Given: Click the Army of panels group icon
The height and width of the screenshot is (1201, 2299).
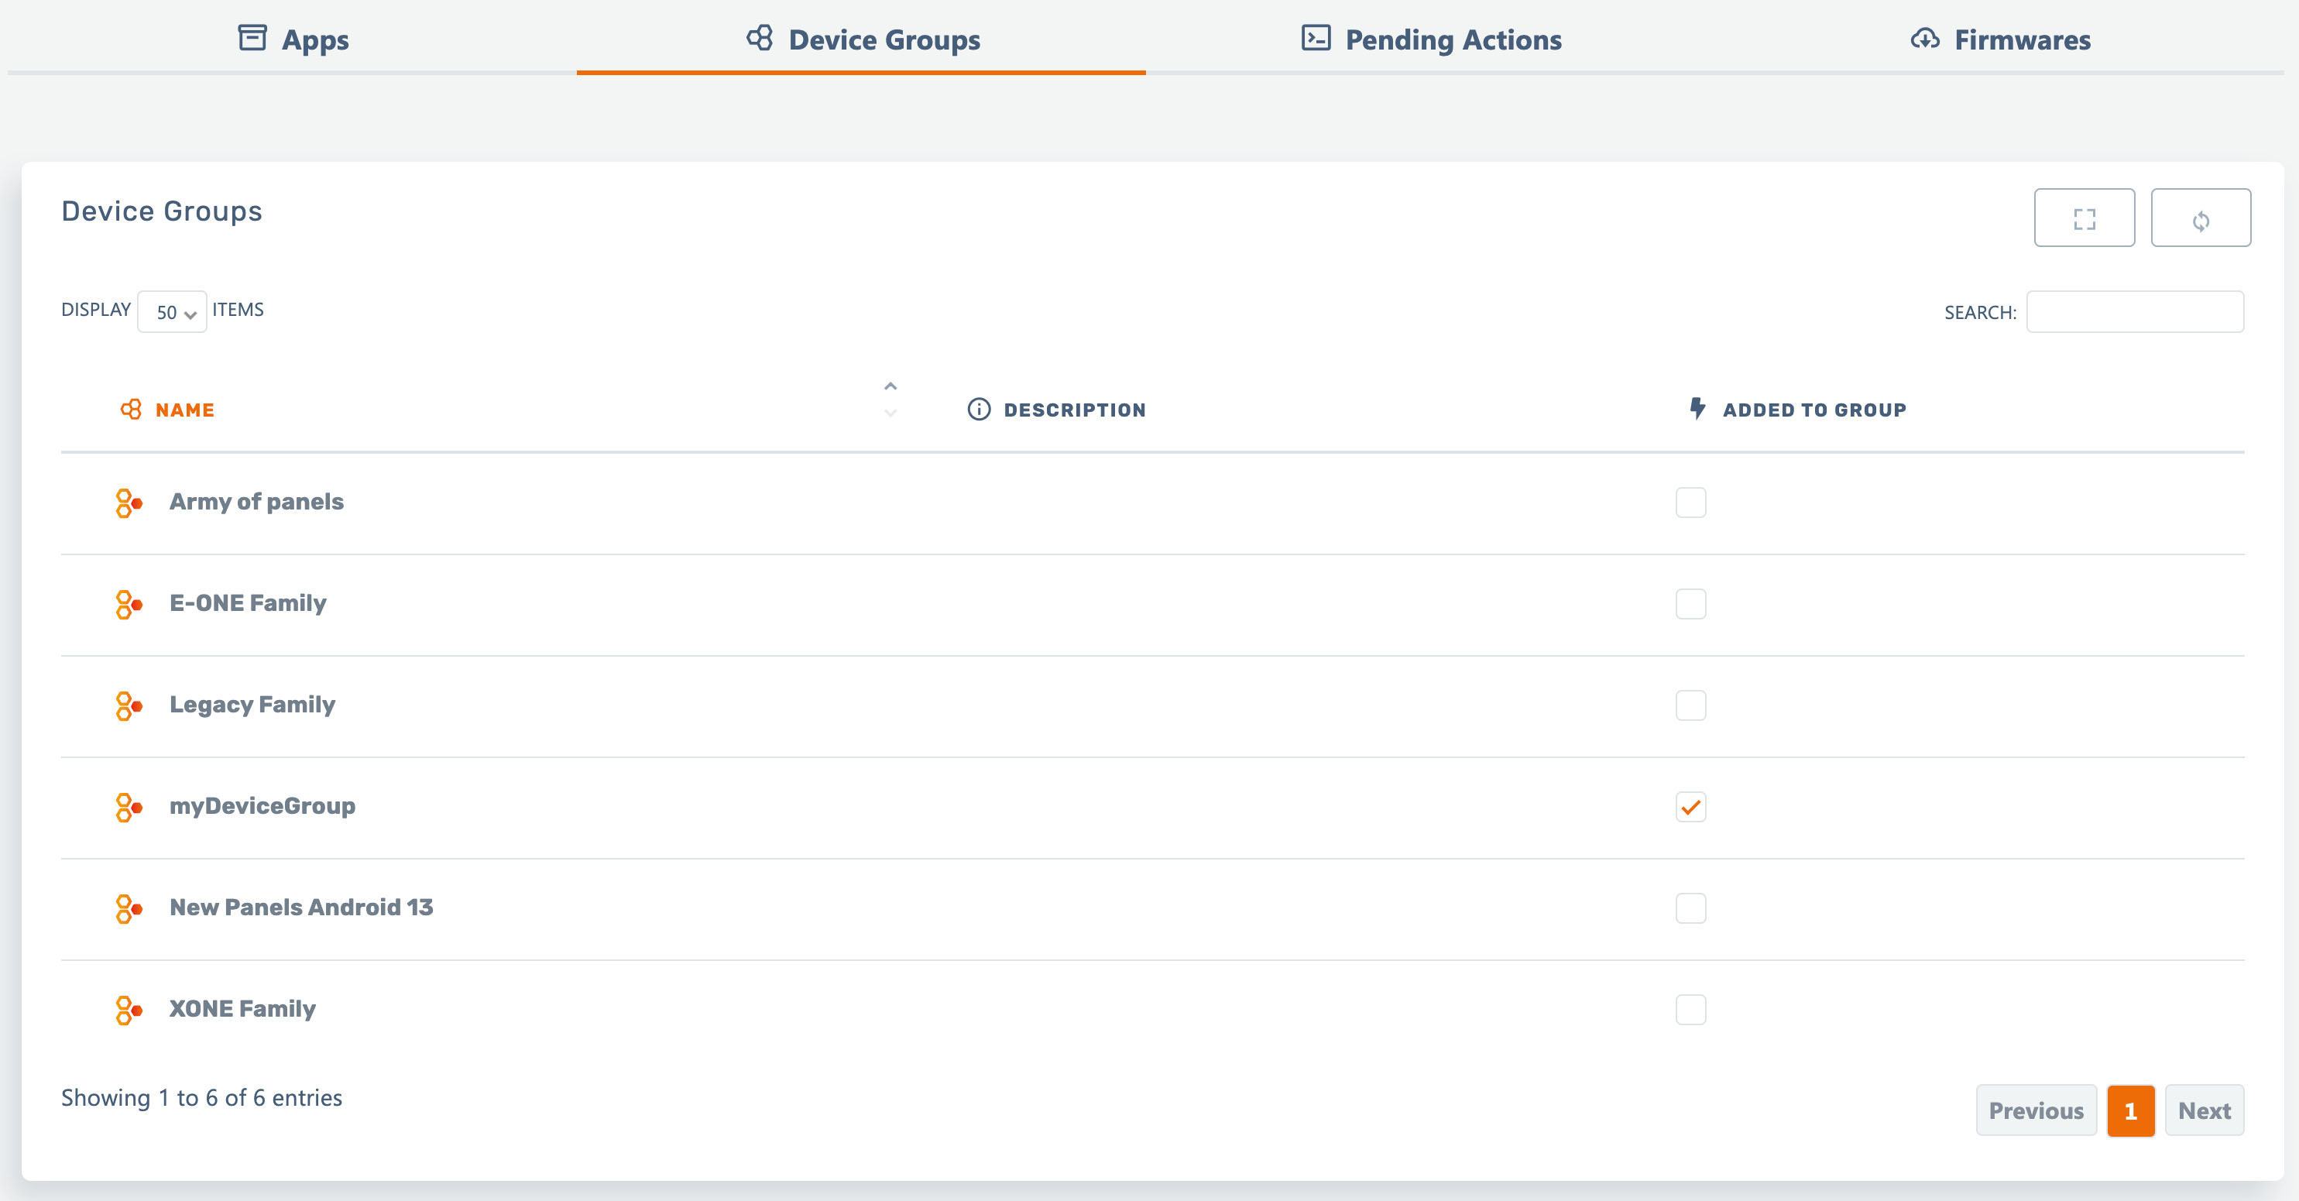Looking at the screenshot, I should pyautogui.click(x=129, y=503).
